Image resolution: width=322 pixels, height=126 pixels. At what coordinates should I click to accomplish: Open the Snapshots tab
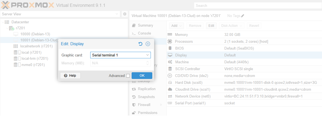pyautogui.click(x=146, y=97)
